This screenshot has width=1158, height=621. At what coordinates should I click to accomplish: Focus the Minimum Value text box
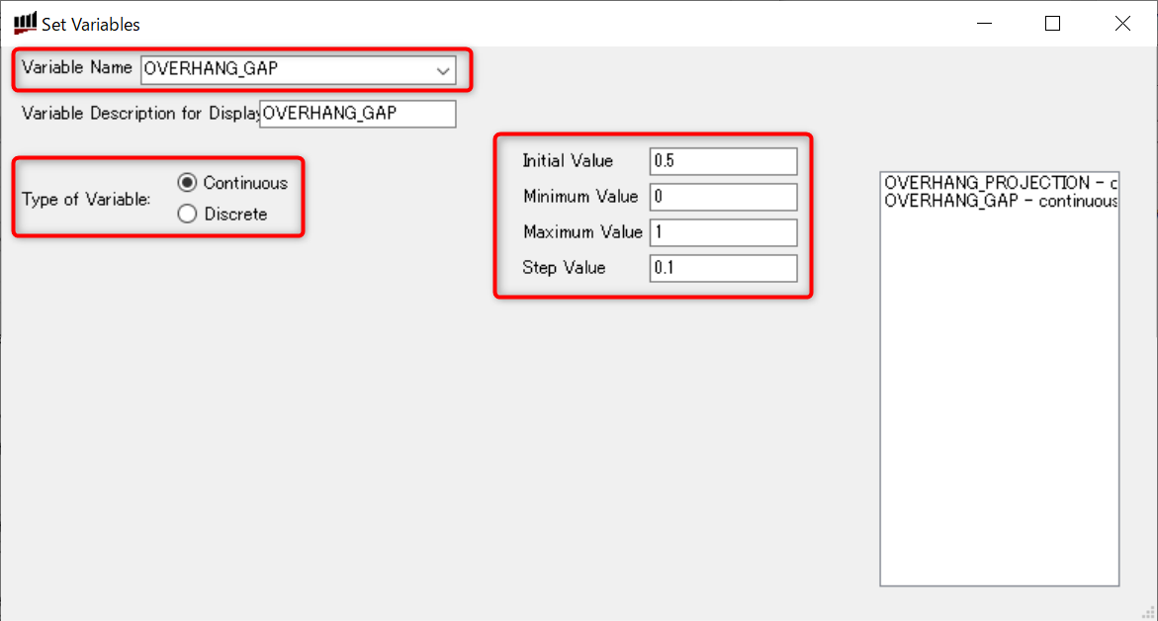click(x=723, y=197)
